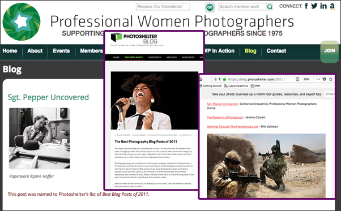Open the Getting Started bookmark

click(x=211, y=86)
